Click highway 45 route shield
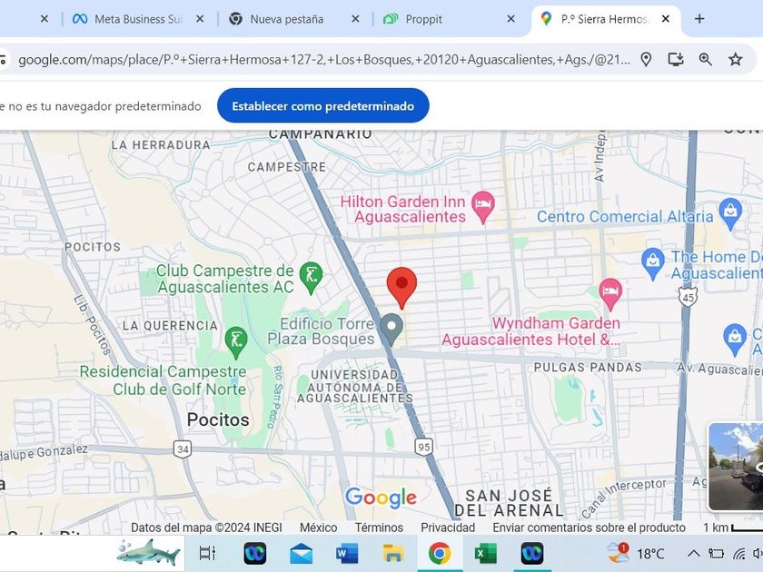This screenshot has width=763, height=572. point(688,296)
